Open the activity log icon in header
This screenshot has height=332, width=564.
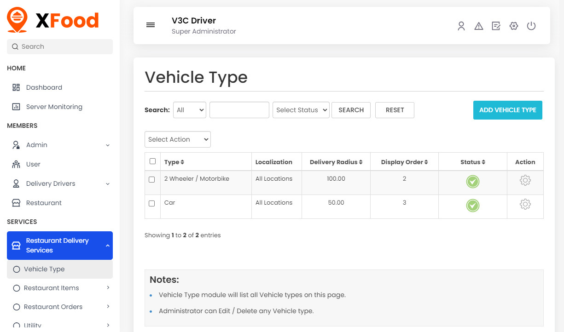pos(496,26)
